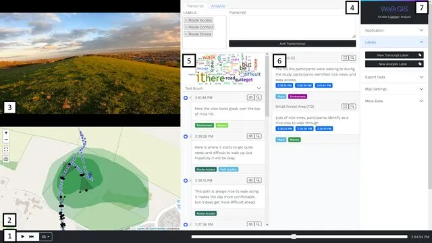Click the magnifier icon on 2:41:44 PM entry
The image size is (432, 243).
click(258, 97)
